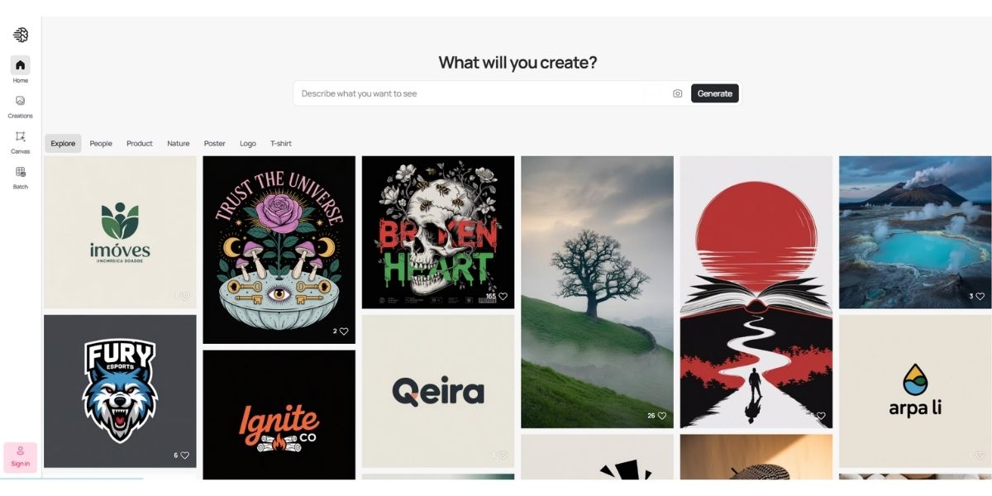This screenshot has height=496, width=992.
Task: Switch to the Logo tab
Action: click(x=248, y=144)
